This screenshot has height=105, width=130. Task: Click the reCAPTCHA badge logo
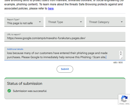tap(124, 99)
